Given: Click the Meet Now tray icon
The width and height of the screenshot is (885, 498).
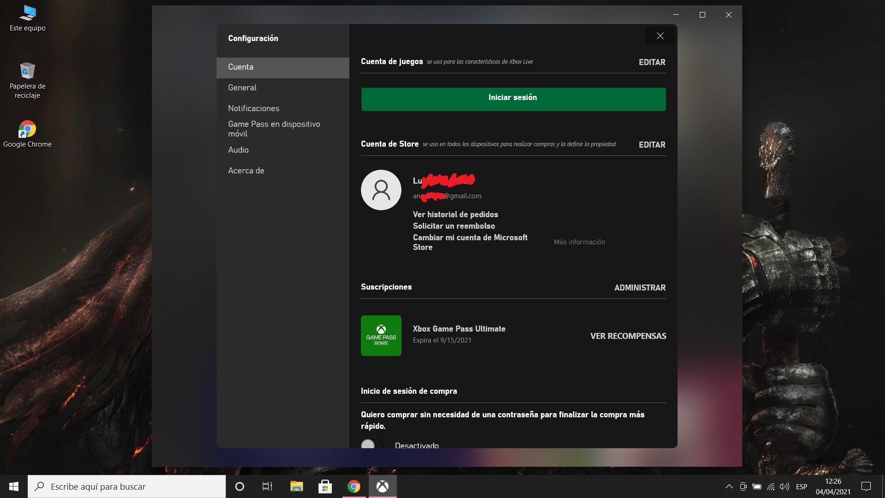Looking at the screenshot, I should coord(743,486).
